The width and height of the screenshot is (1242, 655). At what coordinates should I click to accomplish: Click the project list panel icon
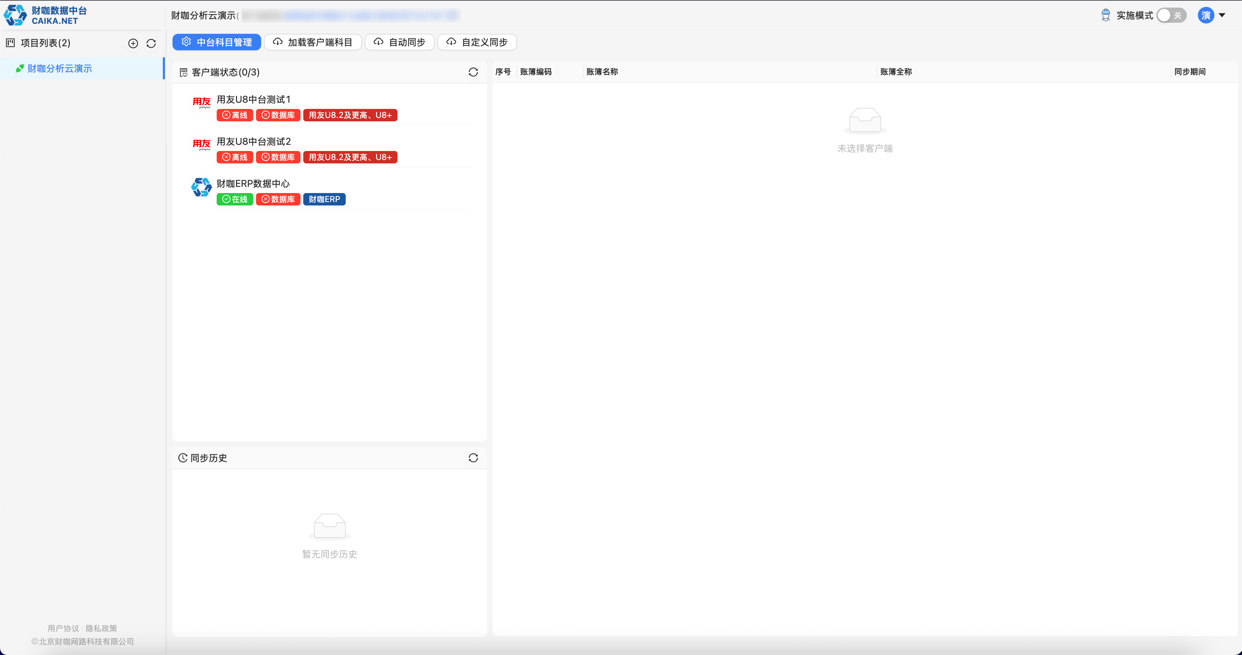pos(10,43)
